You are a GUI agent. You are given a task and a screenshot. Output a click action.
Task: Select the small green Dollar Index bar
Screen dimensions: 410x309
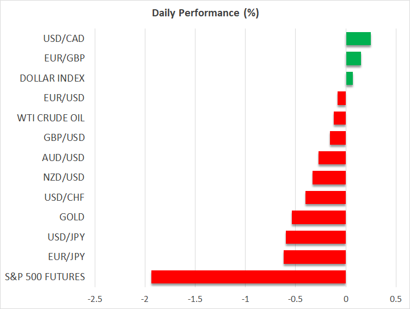[x=349, y=78]
